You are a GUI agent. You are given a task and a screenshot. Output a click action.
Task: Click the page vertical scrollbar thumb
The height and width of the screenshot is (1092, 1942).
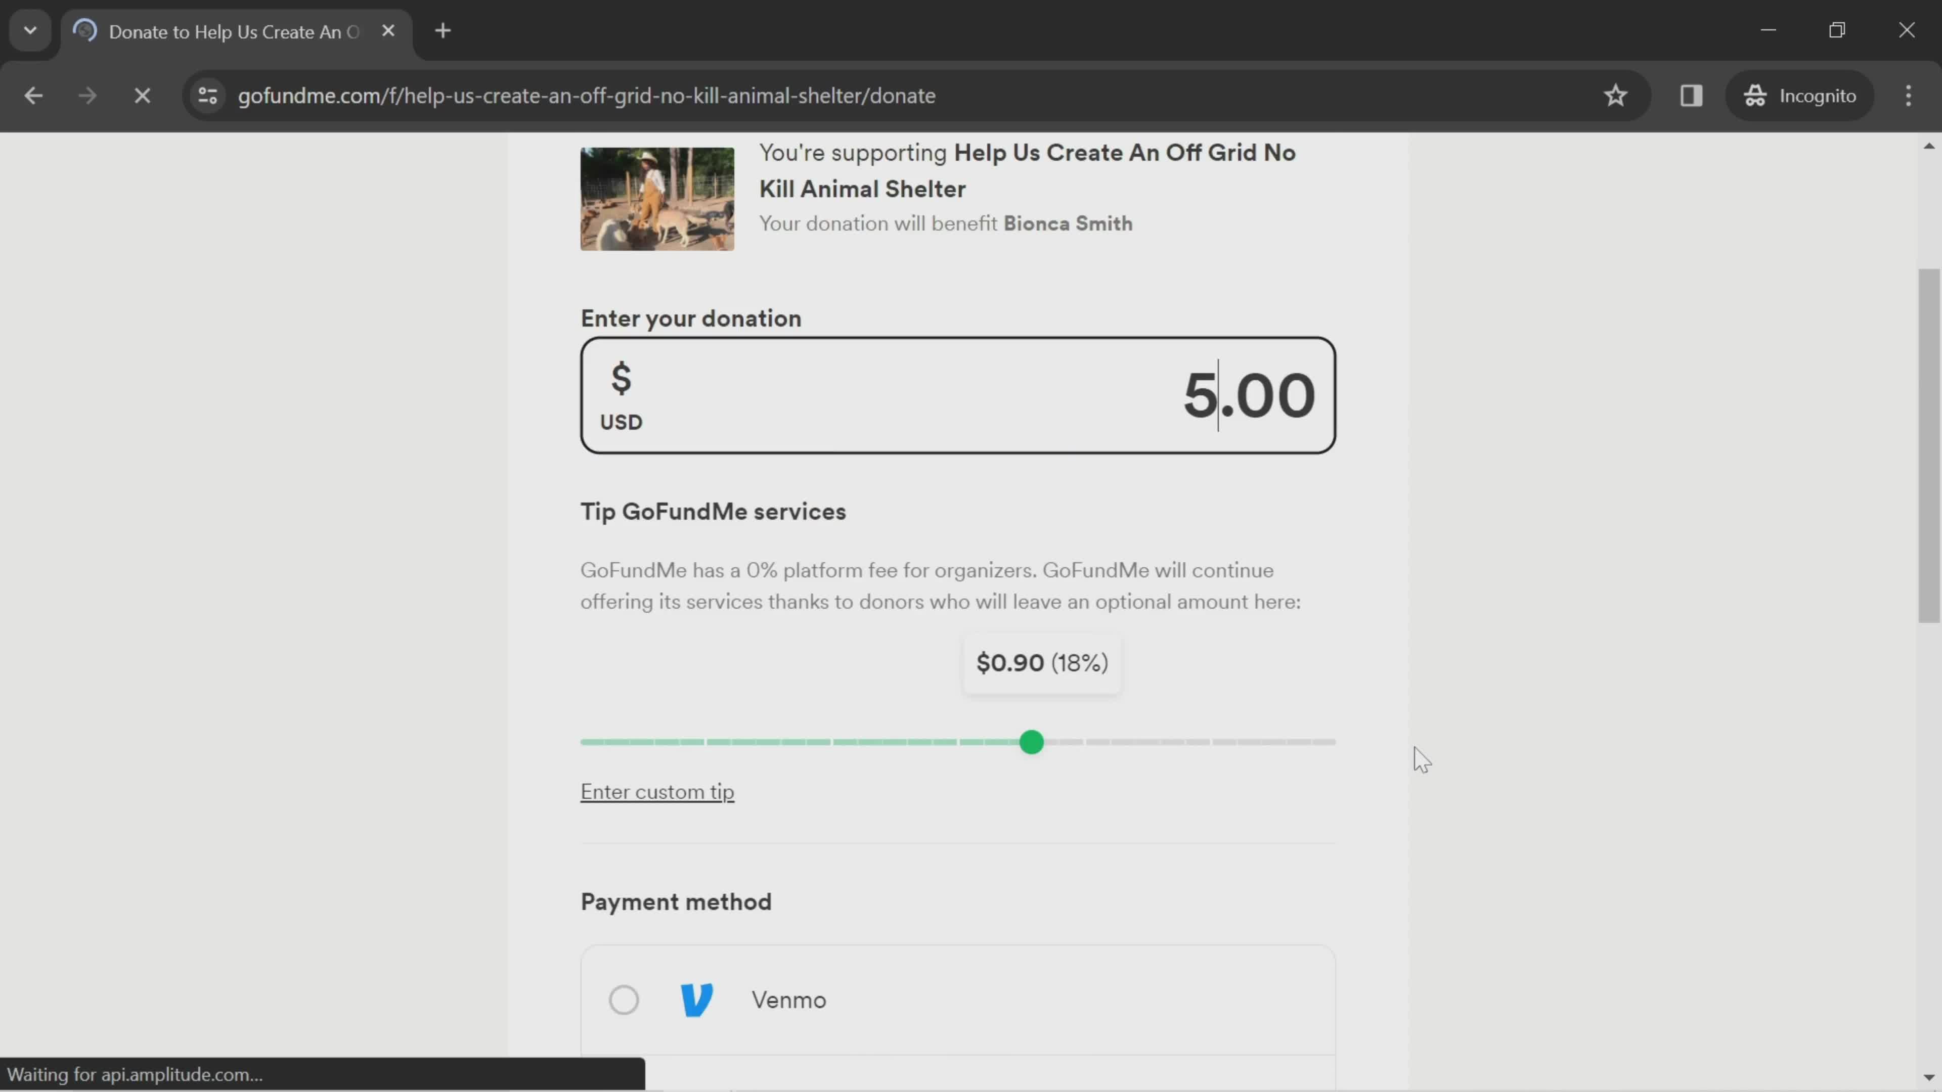pyautogui.click(x=1928, y=446)
